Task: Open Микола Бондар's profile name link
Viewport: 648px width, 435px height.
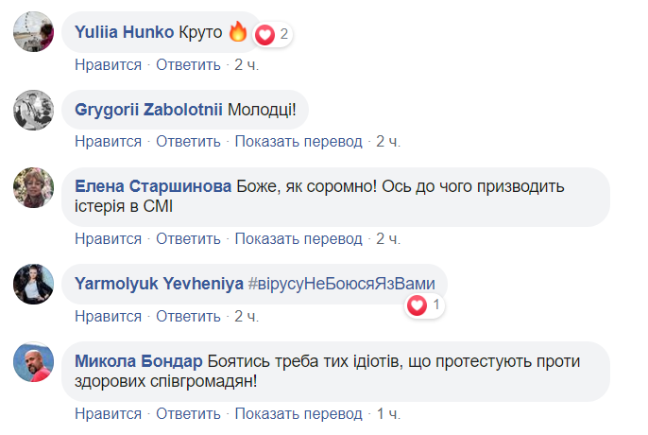Action: (138, 360)
